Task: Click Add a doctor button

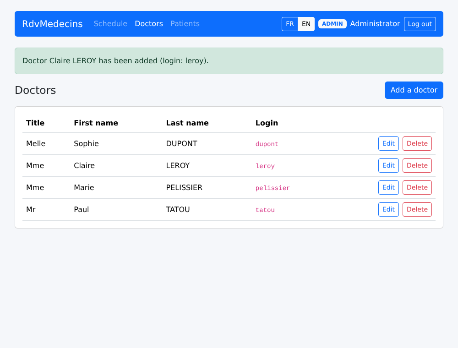Action: point(414,90)
